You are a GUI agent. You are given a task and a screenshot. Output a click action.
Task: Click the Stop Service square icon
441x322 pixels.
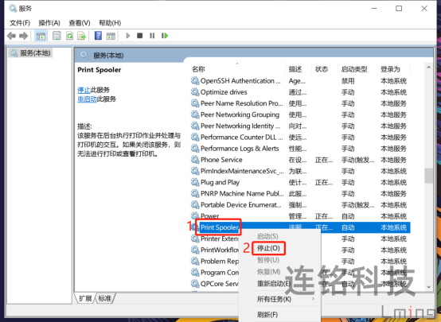coord(140,36)
